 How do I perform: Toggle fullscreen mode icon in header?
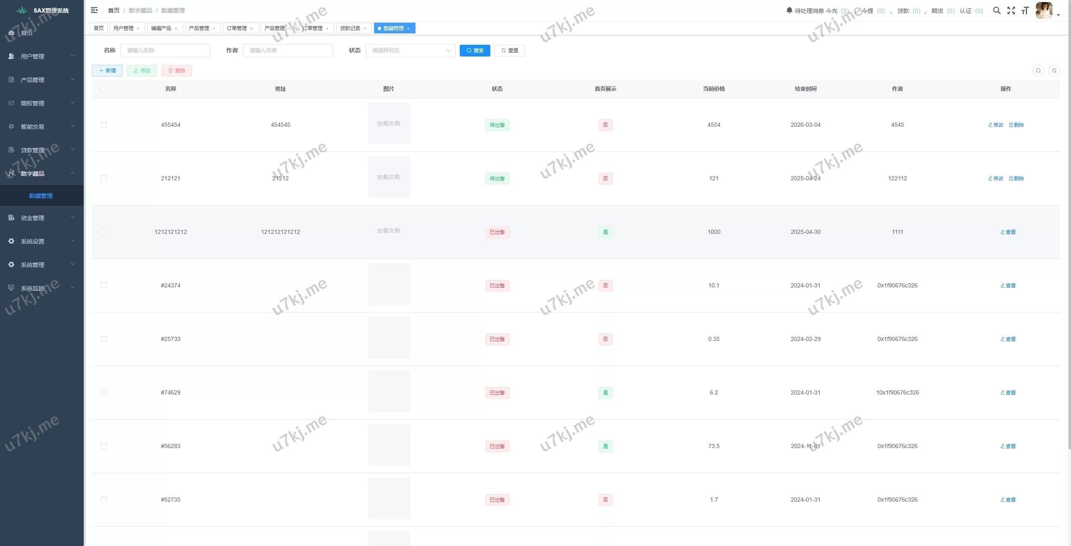1011,10
